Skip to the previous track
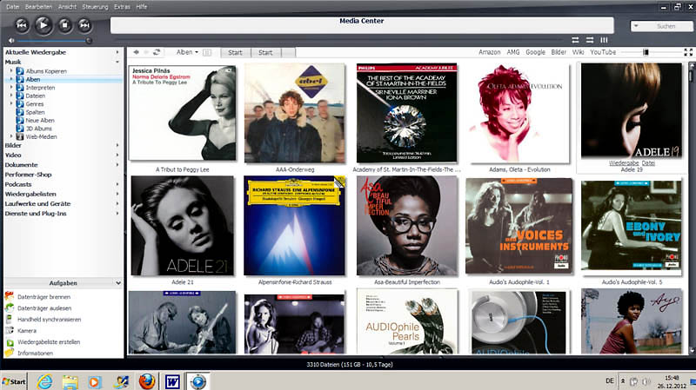This screenshot has height=390, width=696. pyautogui.click(x=21, y=25)
